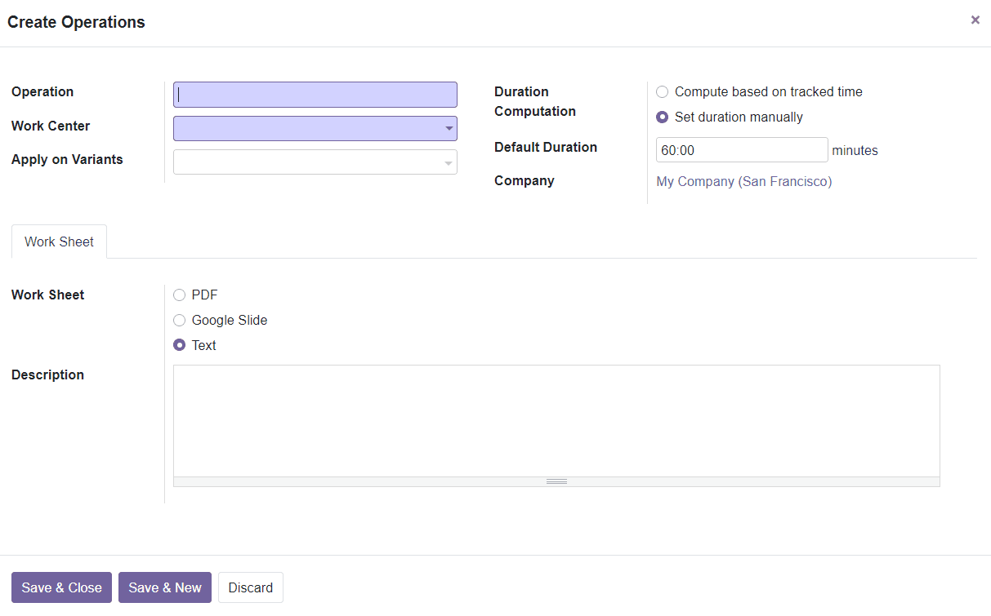Click the Description resize handle
991x616 pixels.
point(556,481)
